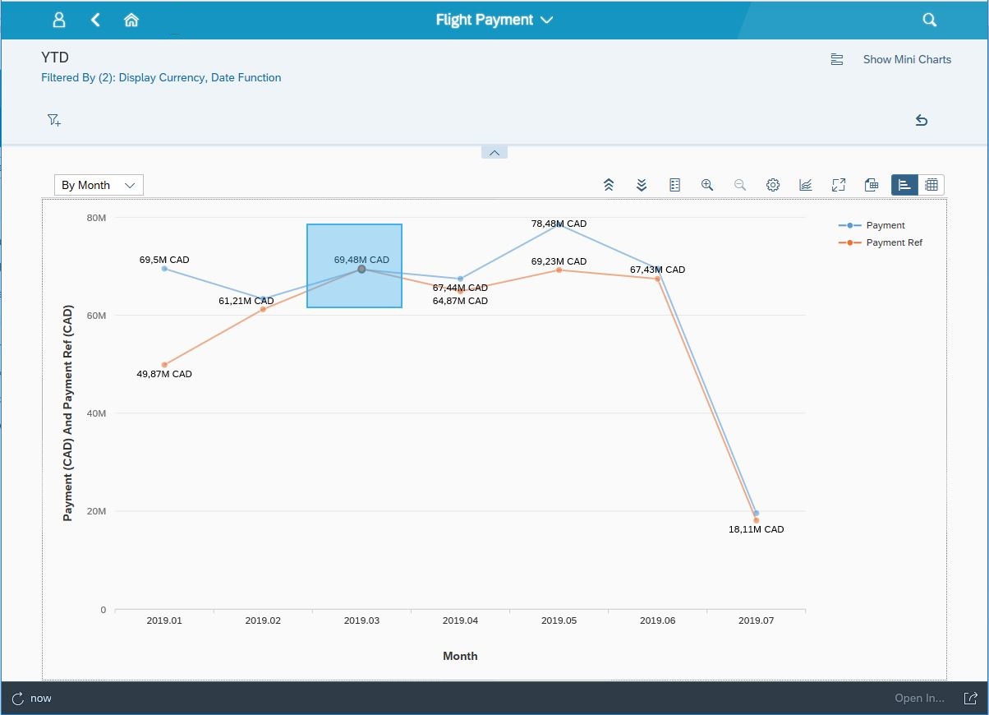Screen dimensions: 989x715
Task: Open the By Month dropdown
Action: tap(98, 185)
